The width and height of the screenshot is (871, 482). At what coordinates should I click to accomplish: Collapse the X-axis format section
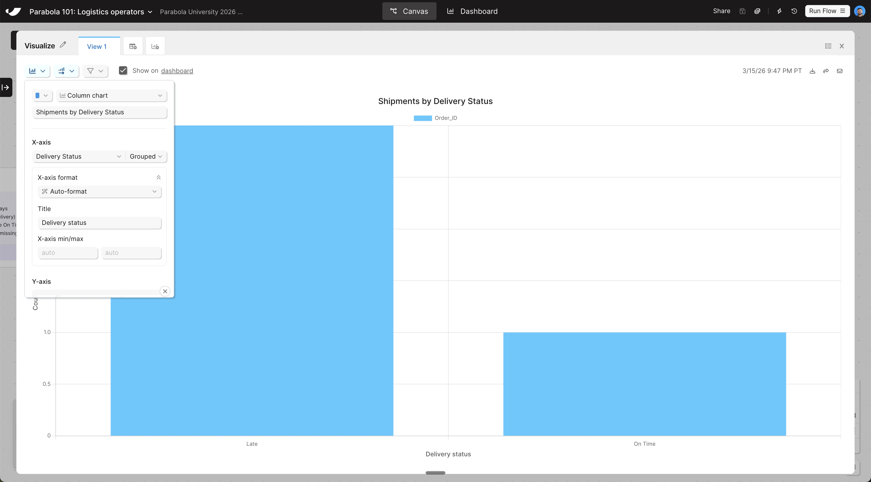click(x=159, y=178)
